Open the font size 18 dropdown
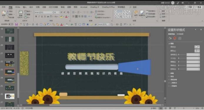The image size is (204, 110). [x=59, y=12]
